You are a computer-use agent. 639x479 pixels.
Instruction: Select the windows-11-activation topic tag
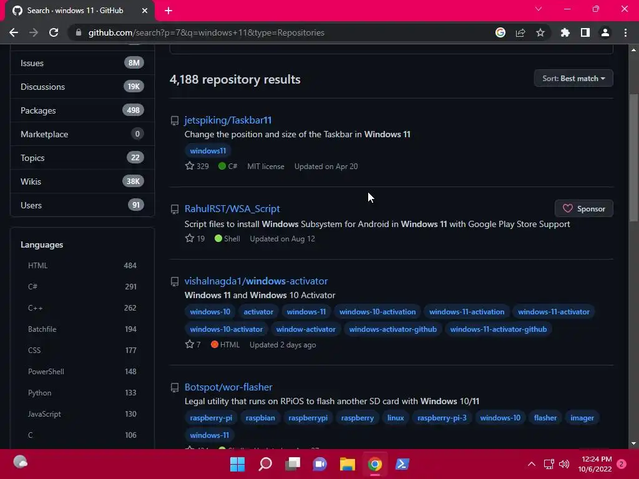pos(467,312)
